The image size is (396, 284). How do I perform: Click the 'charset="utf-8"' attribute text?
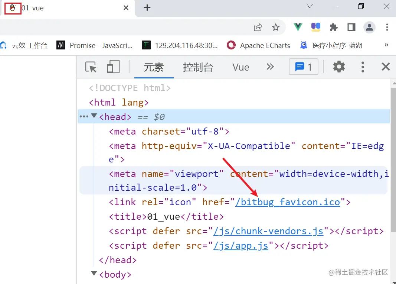coord(183,132)
